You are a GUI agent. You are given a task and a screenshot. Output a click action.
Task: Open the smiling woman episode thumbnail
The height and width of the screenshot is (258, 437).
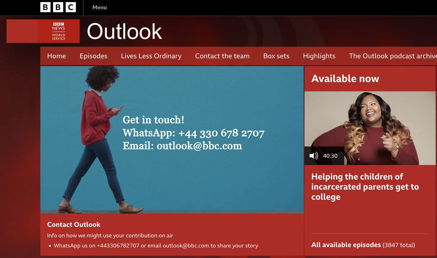point(370,128)
